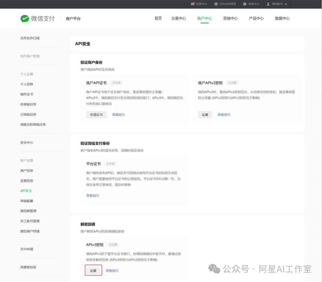Click the WeChat Pay logo icon
Image resolution: width=322 pixels, height=282 pixels.
[25, 19]
